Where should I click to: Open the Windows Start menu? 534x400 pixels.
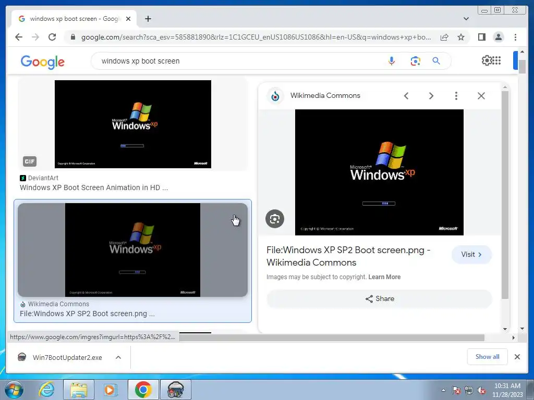14,390
